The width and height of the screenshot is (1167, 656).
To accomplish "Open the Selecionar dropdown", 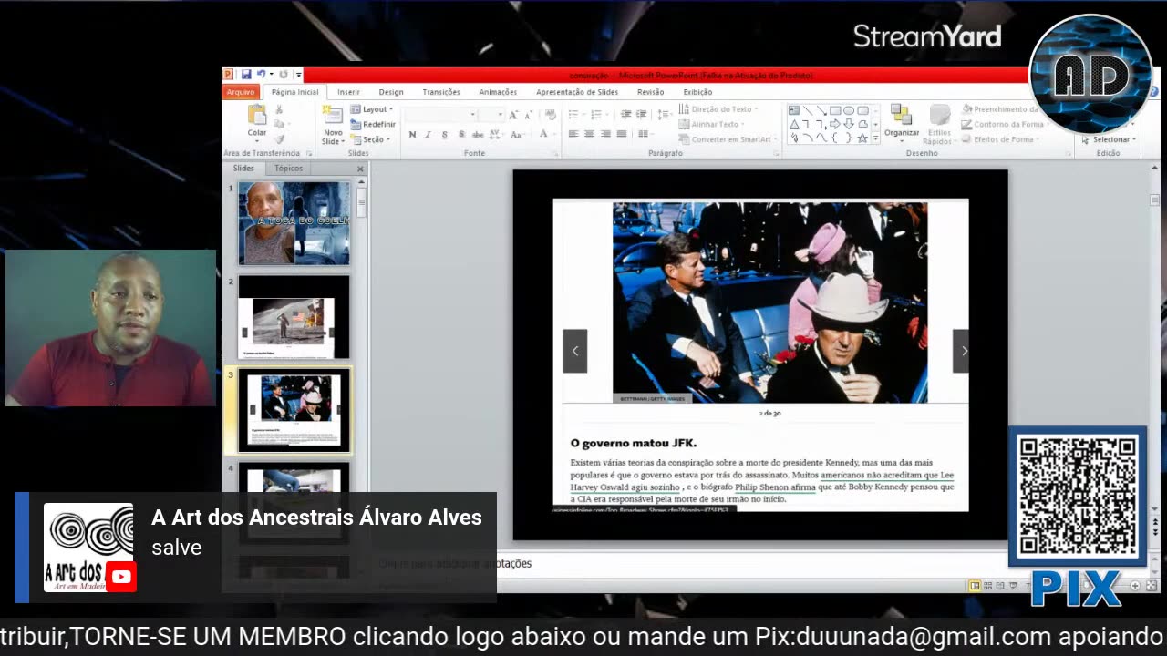I will pos(1109,139).
